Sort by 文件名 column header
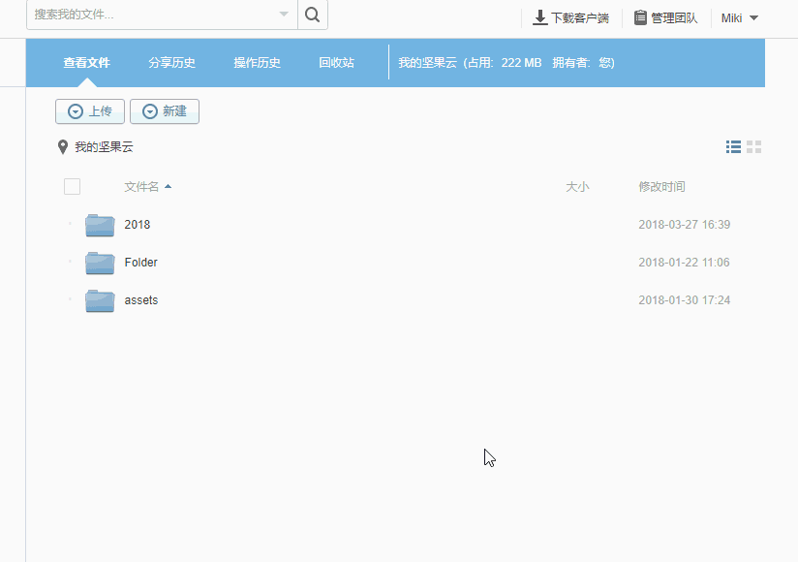798x562 pixels. tap(141, 187)
